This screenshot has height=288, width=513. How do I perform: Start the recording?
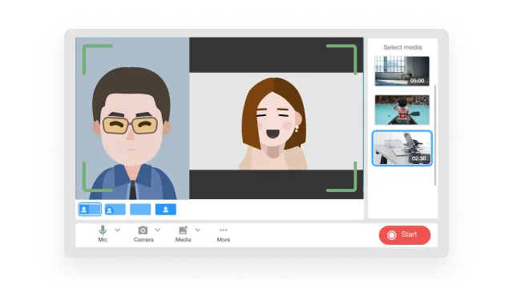pos(405,235)
